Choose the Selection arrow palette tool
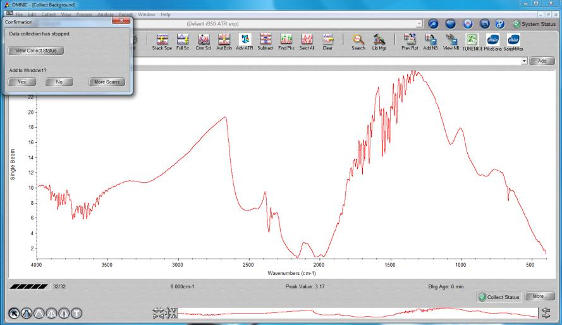Viewport: 562px width, 325px height. 14,313
